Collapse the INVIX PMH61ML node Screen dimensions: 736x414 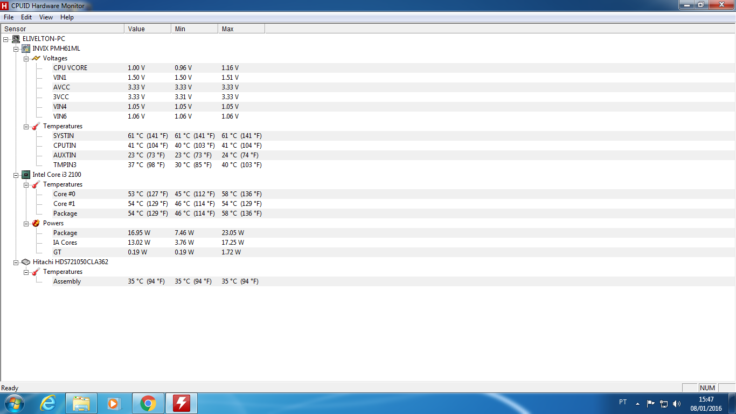click(16, 49)
